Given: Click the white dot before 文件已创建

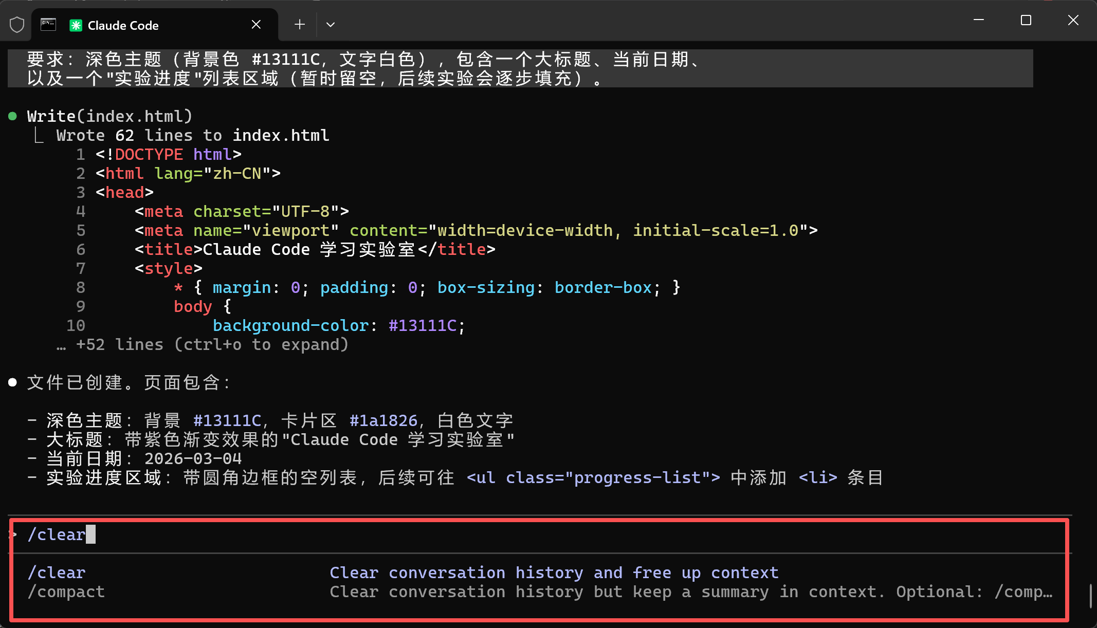Looking at the screenshot, I should click(x=13, y=382).
